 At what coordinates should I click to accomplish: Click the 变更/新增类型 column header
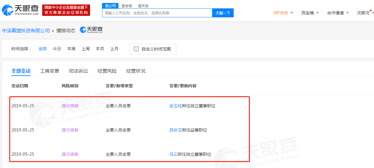(119, 86)
